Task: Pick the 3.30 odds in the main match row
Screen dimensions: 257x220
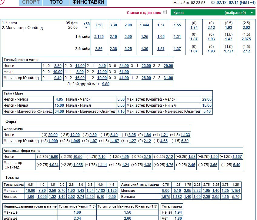Action: click(x=113, y=25)
